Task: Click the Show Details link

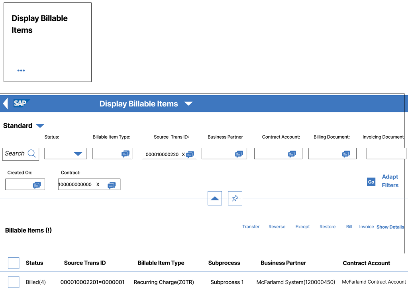Action: coord(390,227)
